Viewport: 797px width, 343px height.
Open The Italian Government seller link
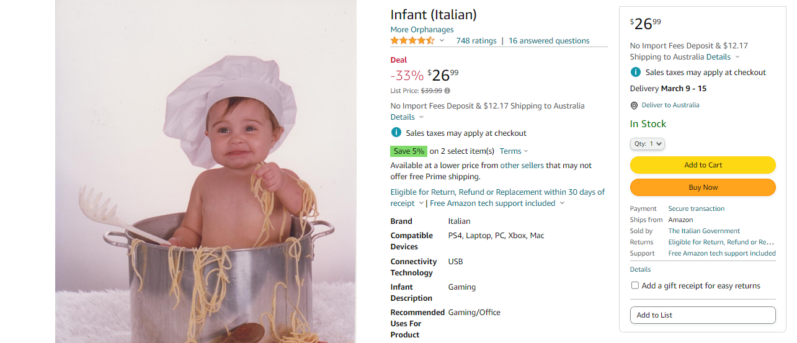point(704,231)
